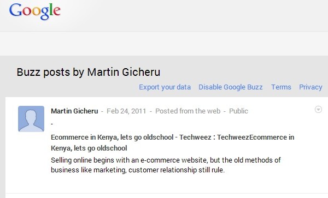Open the Privacy link
Viewport: 328px width, 198px height.
pos(311,87)
